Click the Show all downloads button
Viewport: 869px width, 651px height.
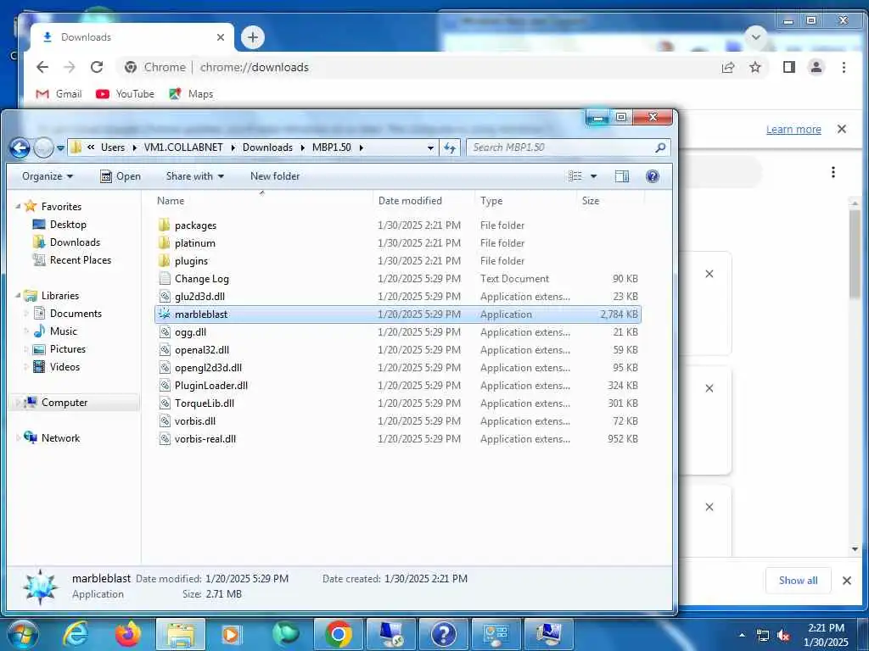798,581
